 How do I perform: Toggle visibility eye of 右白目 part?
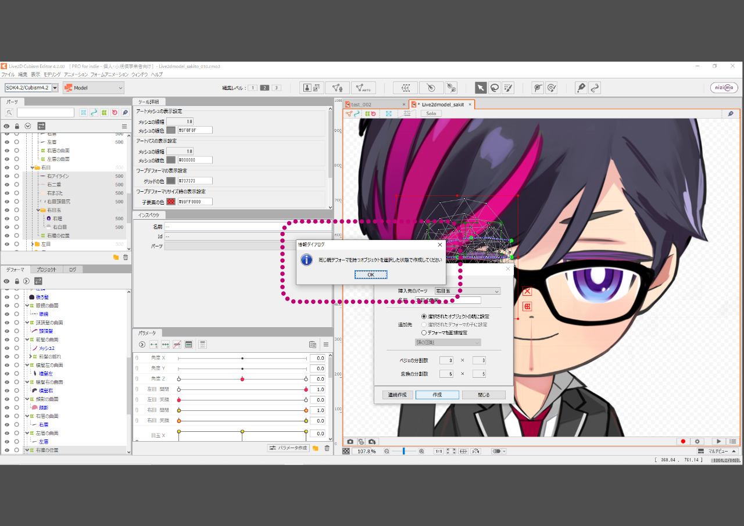[x=7, y=227]
